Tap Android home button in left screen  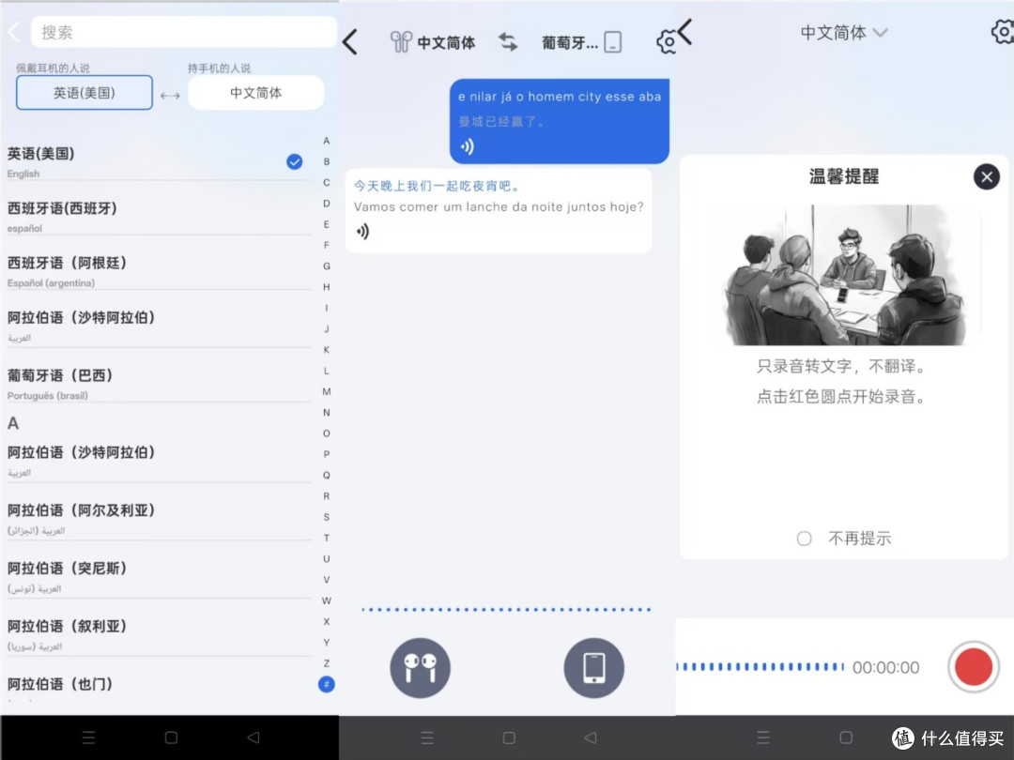click(171, 737)
